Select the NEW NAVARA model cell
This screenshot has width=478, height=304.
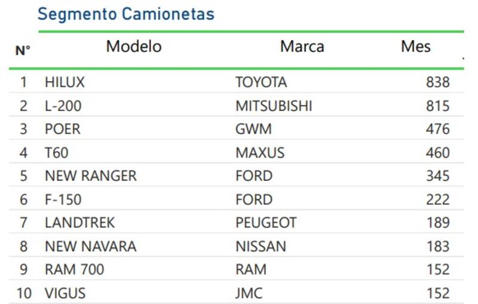tap(90, 246)
